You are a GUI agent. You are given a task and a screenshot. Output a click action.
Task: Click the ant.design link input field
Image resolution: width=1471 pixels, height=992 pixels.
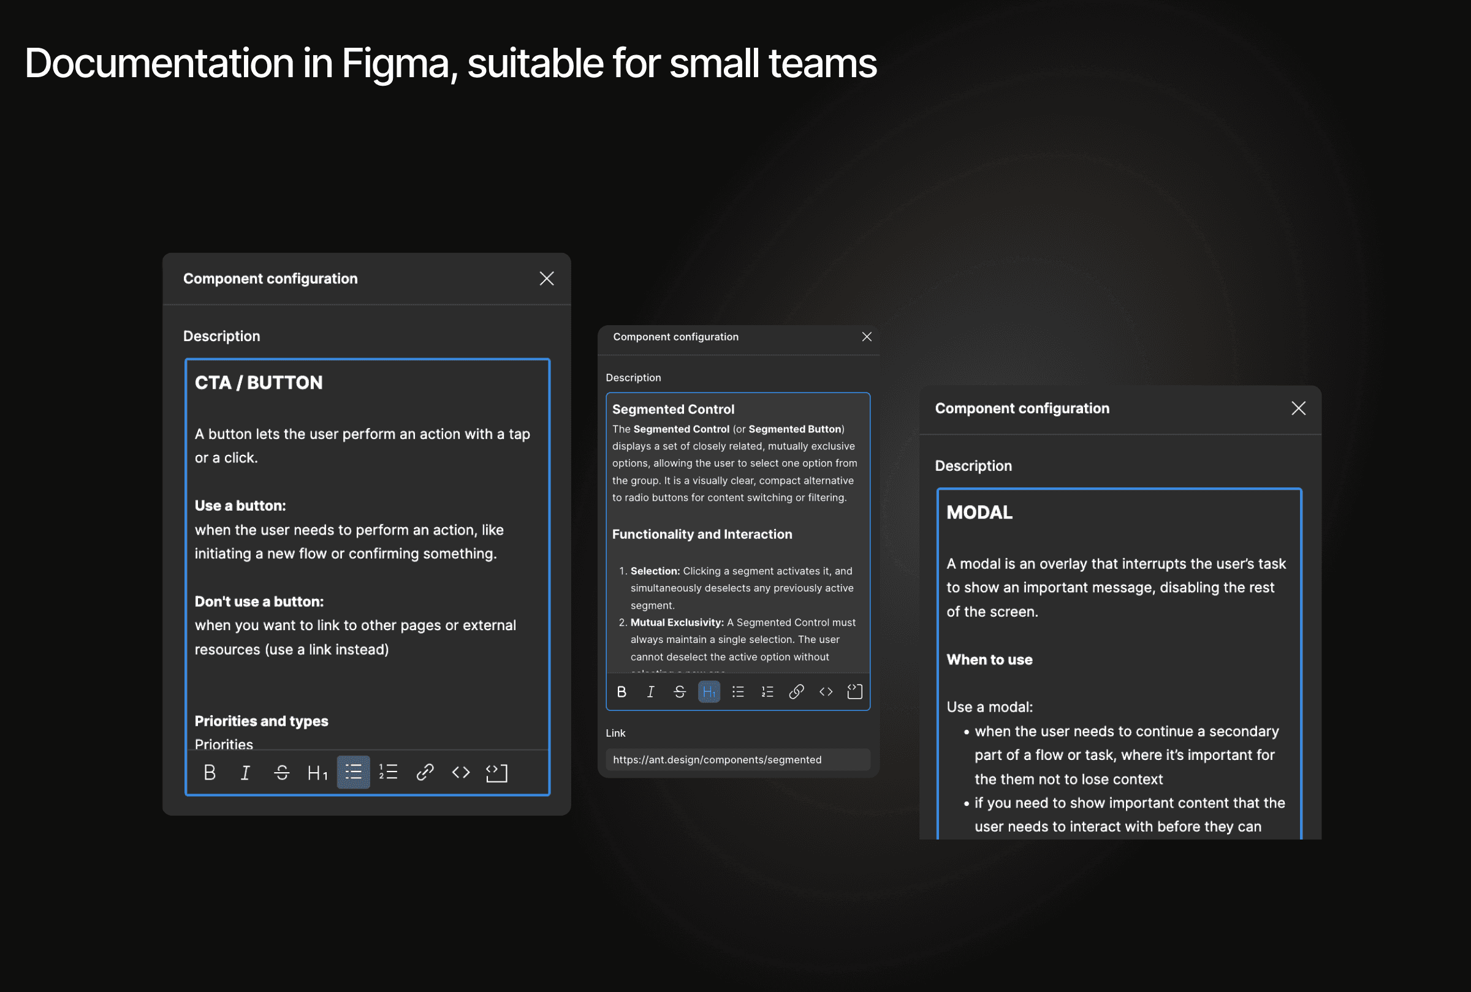coord(737,759)
